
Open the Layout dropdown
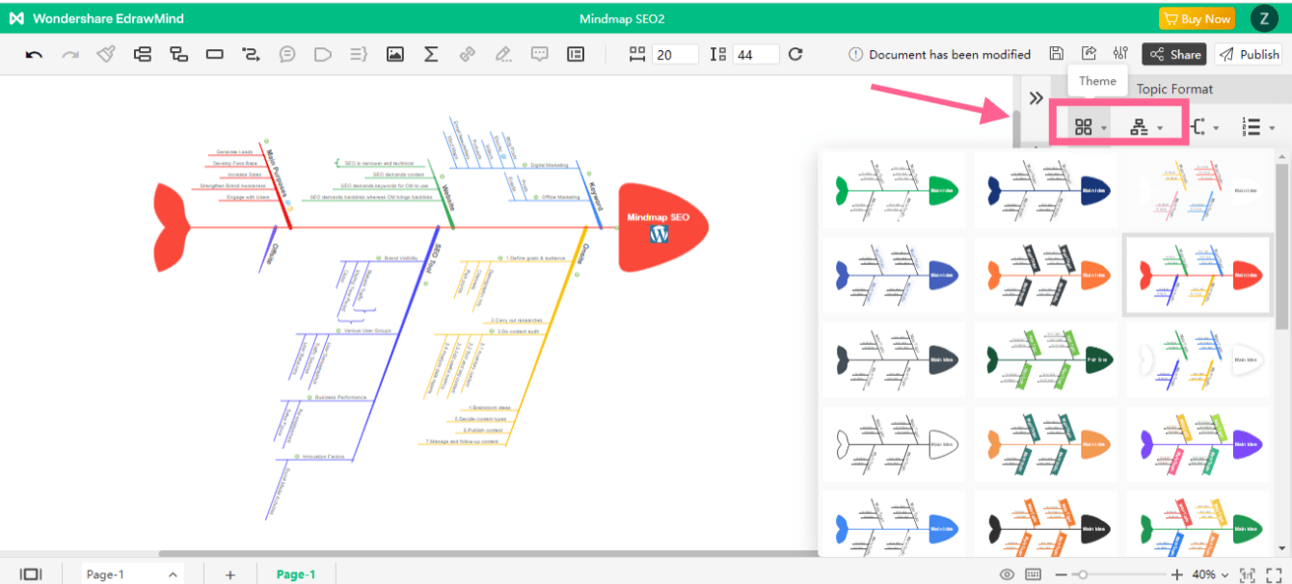coord(1146,126)
